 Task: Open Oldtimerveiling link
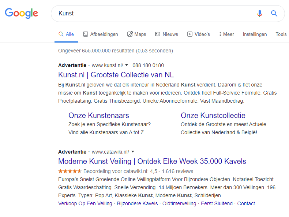179,203
